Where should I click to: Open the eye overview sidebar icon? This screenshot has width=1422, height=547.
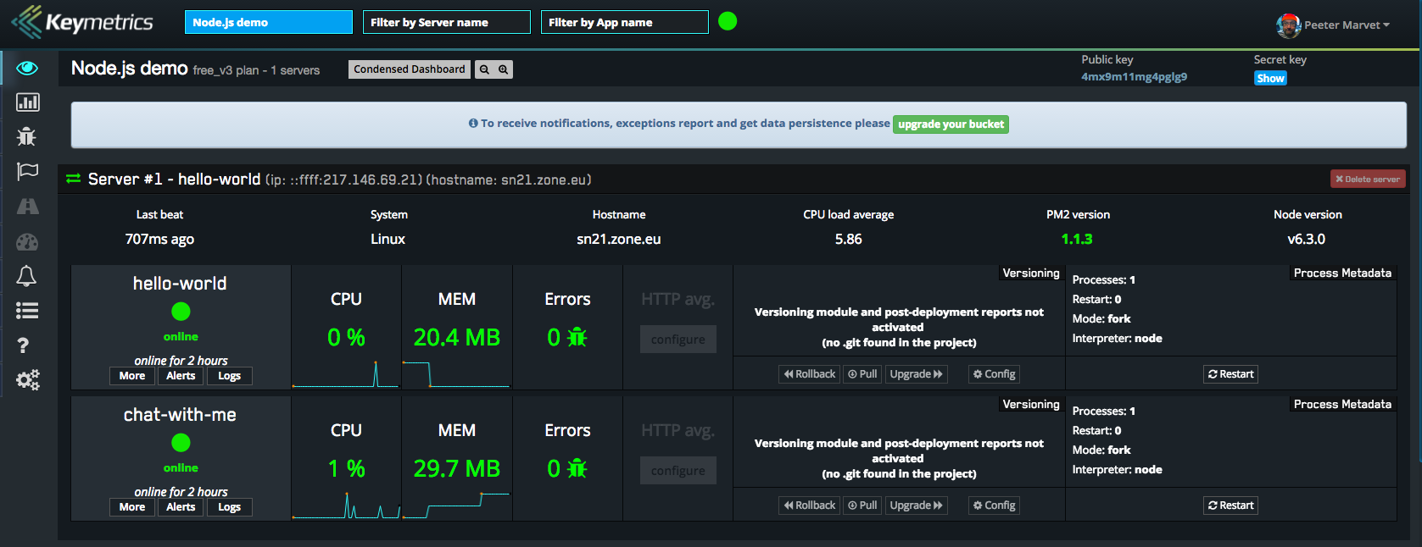click(x=27, y=68)
